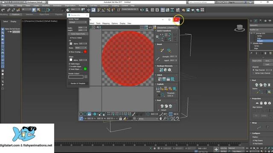Click the Align tool in main toolbar
This screenshot has width=273, height=153.
tap(147, 10)
